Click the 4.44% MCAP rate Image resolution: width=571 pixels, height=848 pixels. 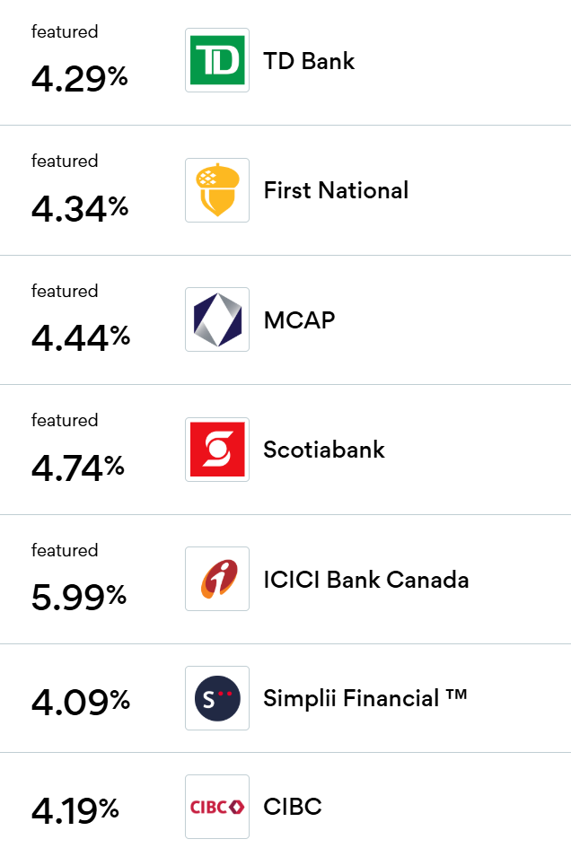80,338
